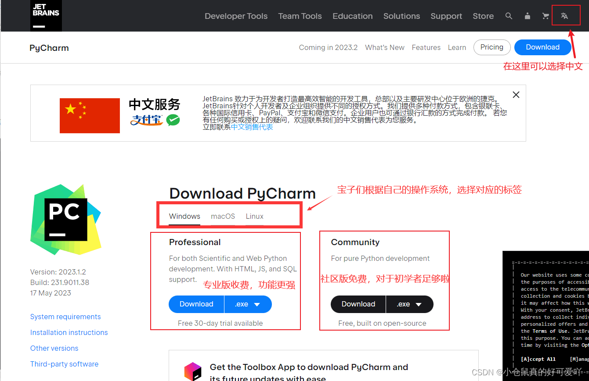Click the Professional edition title
Screen dimensions: 589x381
[195, 242]
